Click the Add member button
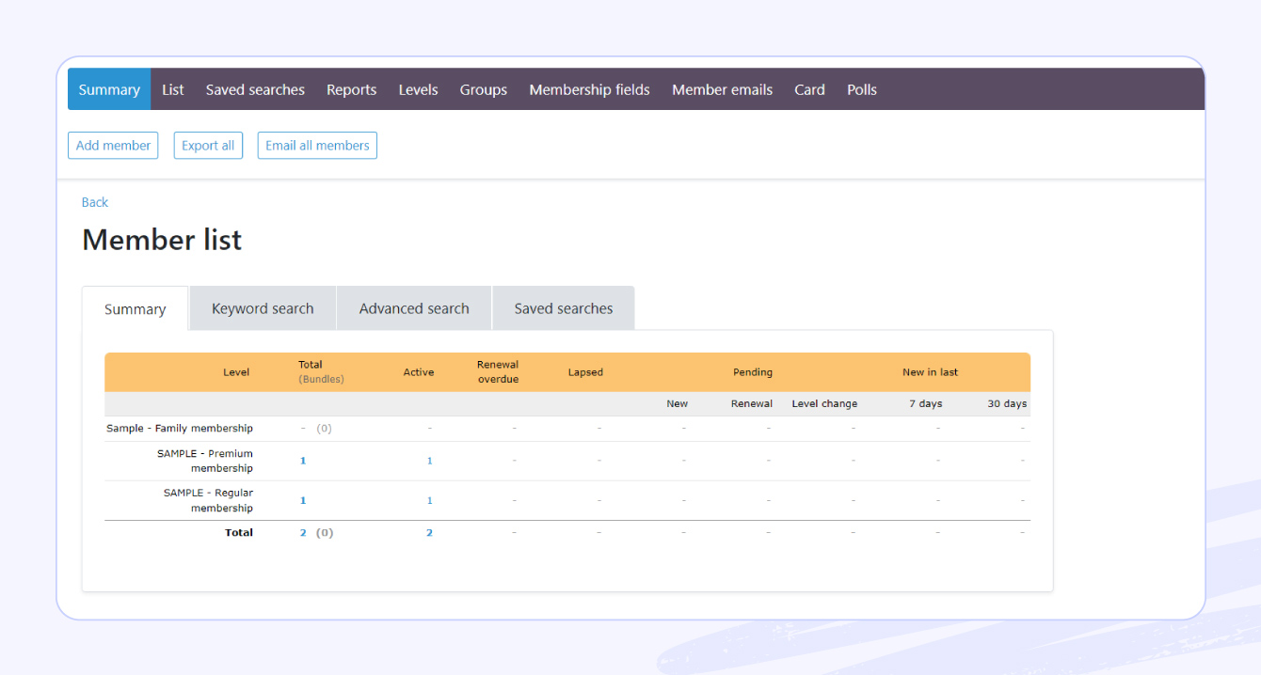This screenshot has width=1261, height=675. [113, 145]
